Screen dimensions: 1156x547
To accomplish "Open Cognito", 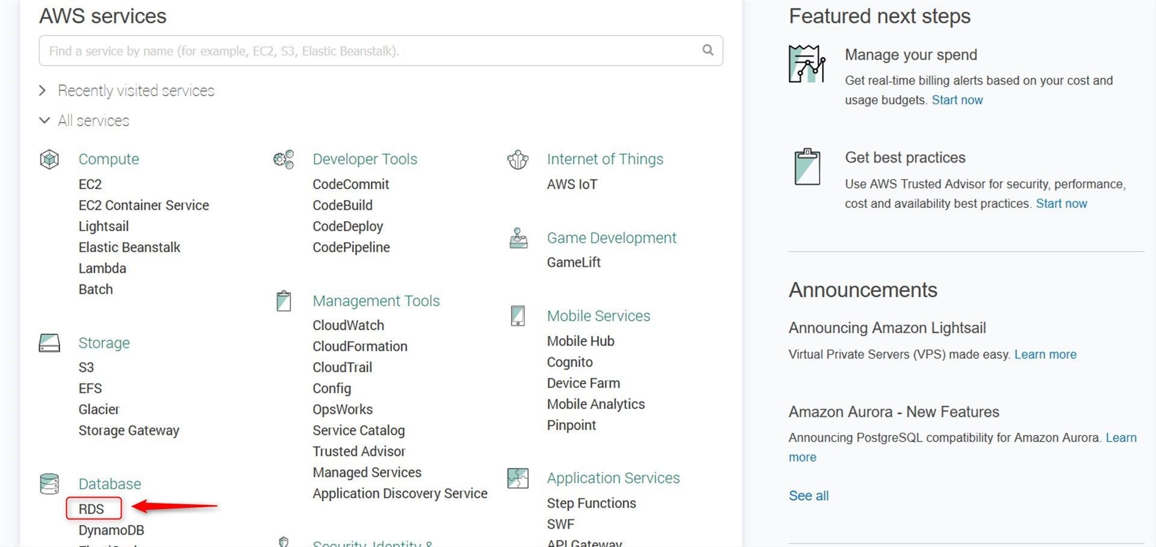I will click(570, 362).
